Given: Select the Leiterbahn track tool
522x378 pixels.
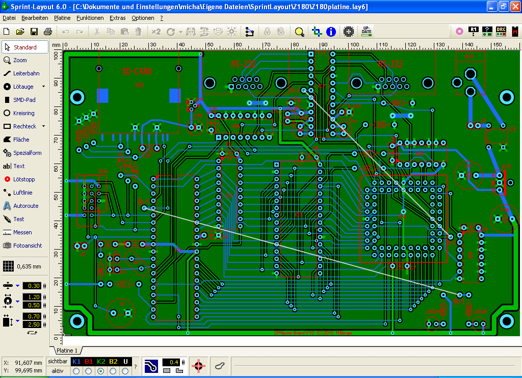Looking at the screenshot, I should tap(25, 73).
